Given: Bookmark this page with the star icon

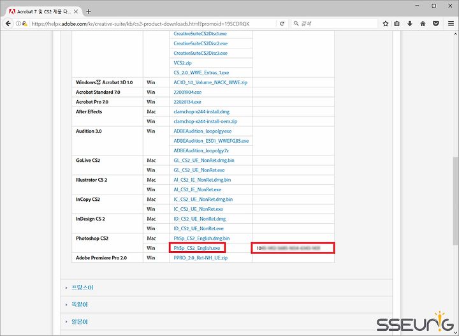Looking at the screenshot, I should click(386, 24).
